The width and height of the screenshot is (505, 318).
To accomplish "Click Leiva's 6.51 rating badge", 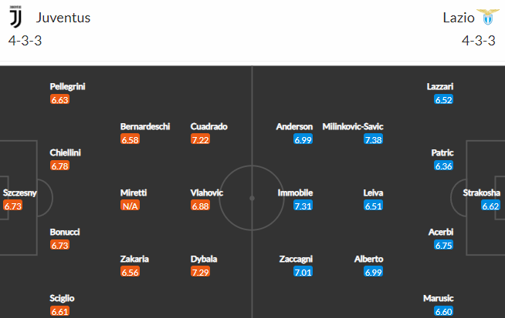I will (373, 206).
